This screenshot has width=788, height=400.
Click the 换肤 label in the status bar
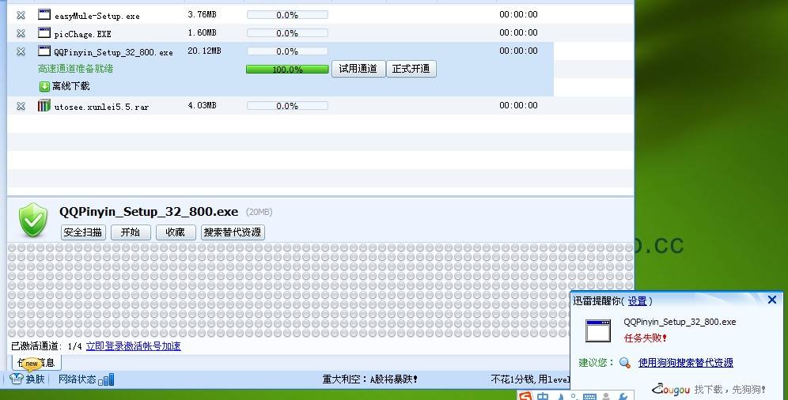tap(35, 379)
